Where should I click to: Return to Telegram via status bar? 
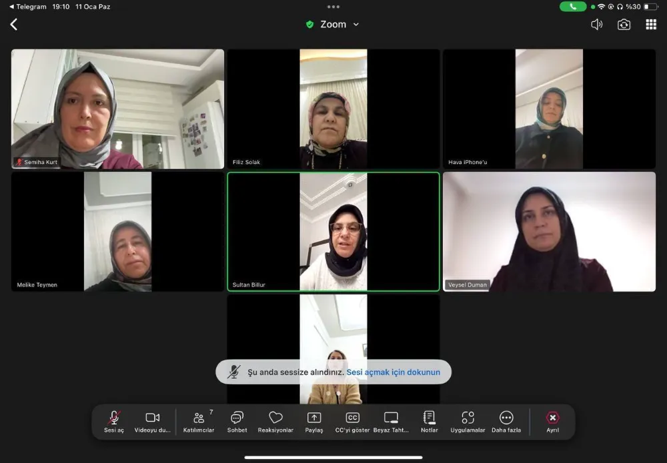pos(27,7)
